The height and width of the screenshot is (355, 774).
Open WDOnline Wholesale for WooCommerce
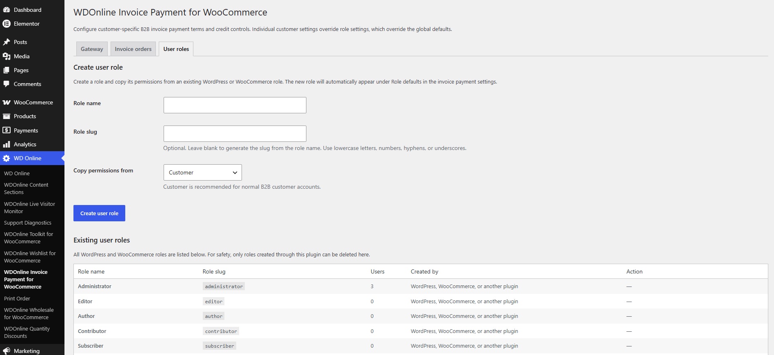[x=29, y=313]
